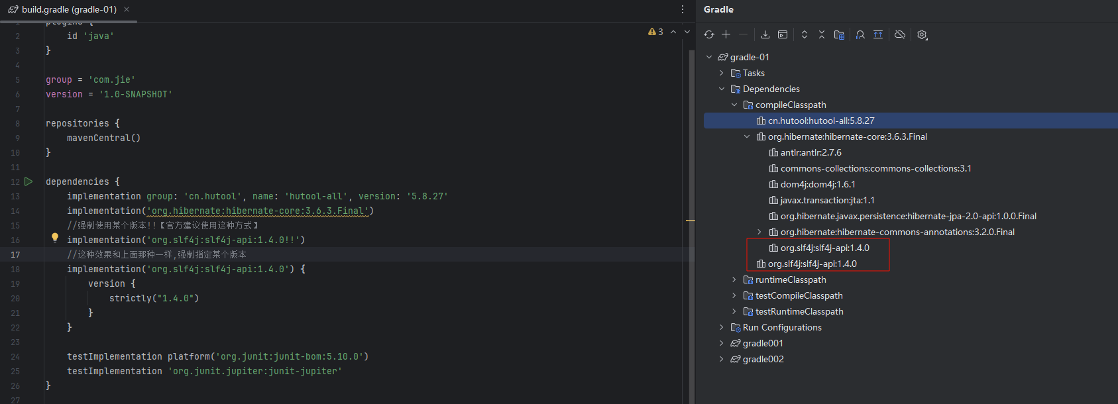Viewport: 1118px width, 404px height.
Task: Expand the gradle002 project node
Action: [x=722, y=359]
